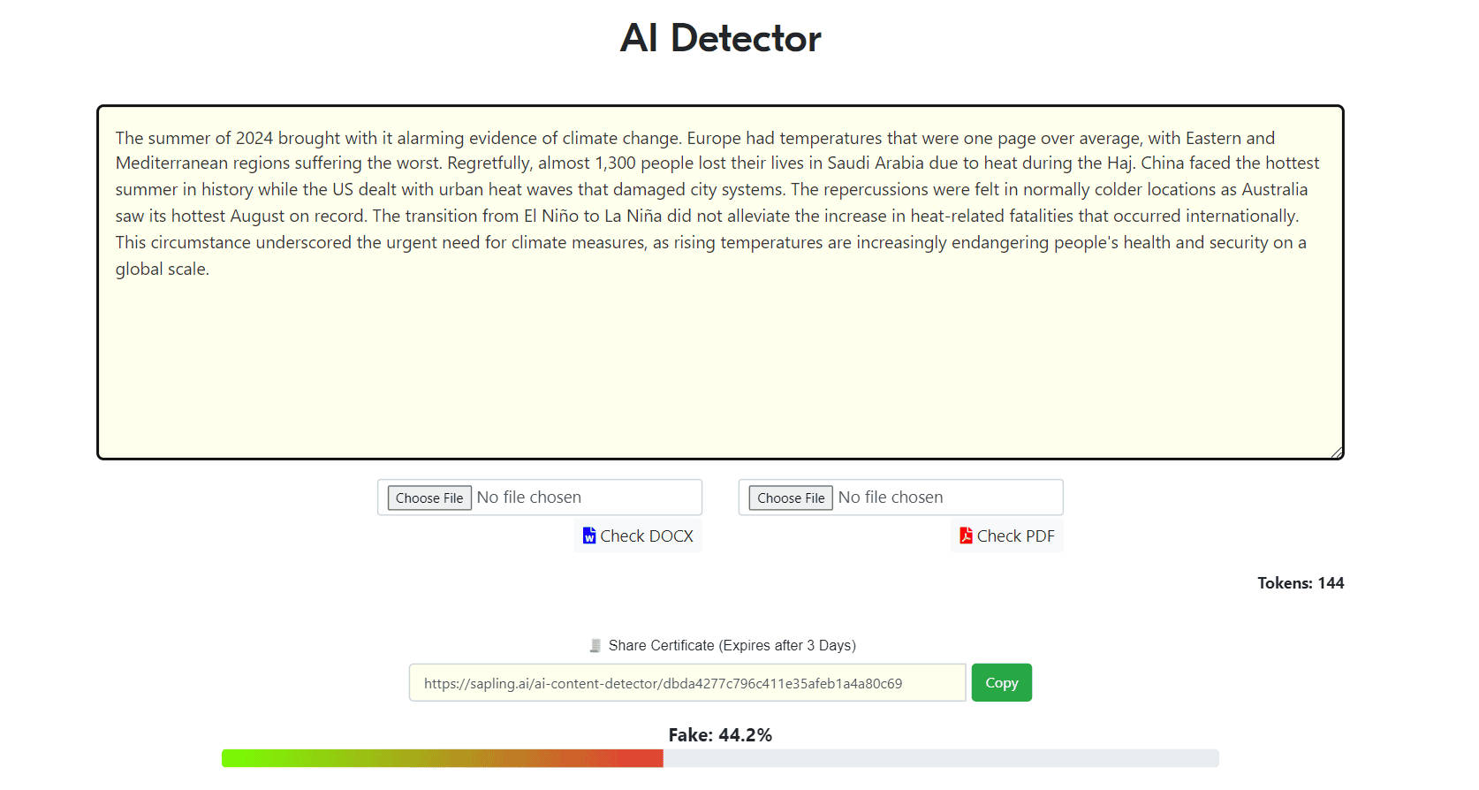Place cursor after "global scale." in text
1479x790 pixels.
click(210, 270)
